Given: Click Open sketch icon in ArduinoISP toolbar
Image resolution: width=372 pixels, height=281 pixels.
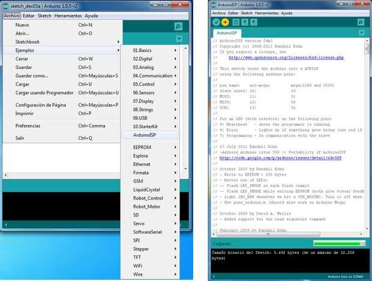Looking at the screenshot, I should click(x=245, y=22).
